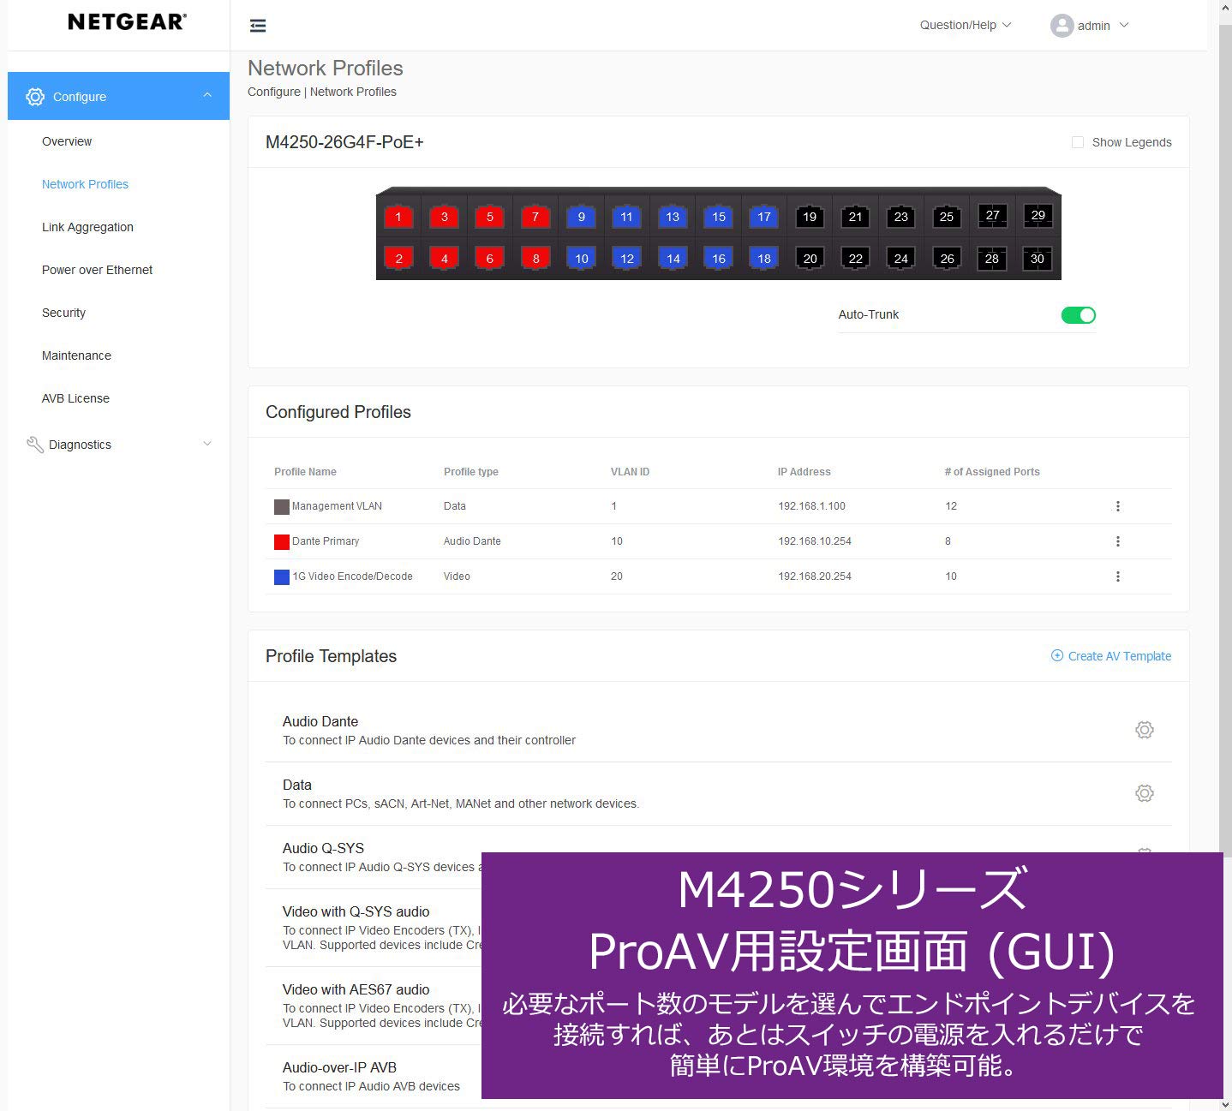This screenshot has height=1111, width=1232.
Task: Click Network Profiles in the sidebar
Action: 85,184
